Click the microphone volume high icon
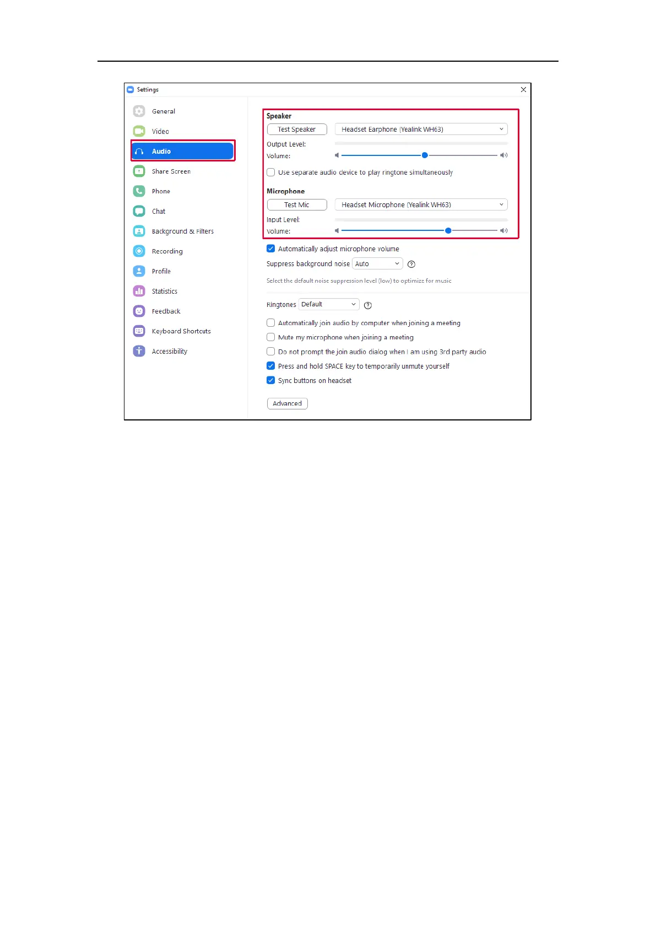The height and width of the screenshot is (928, 656). click(x=504, y=231)
